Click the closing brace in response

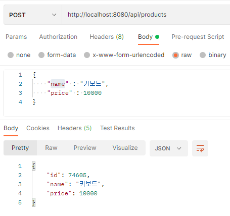pyautogui.click(x=34, y=202)
